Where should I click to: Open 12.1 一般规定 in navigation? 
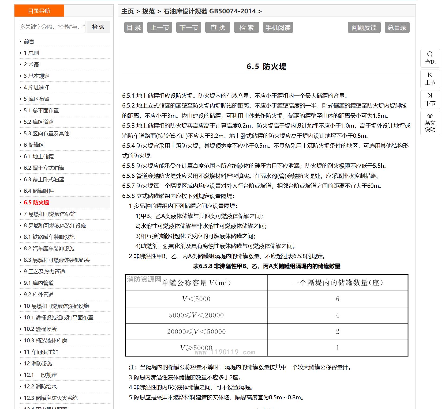coord(40,375)
